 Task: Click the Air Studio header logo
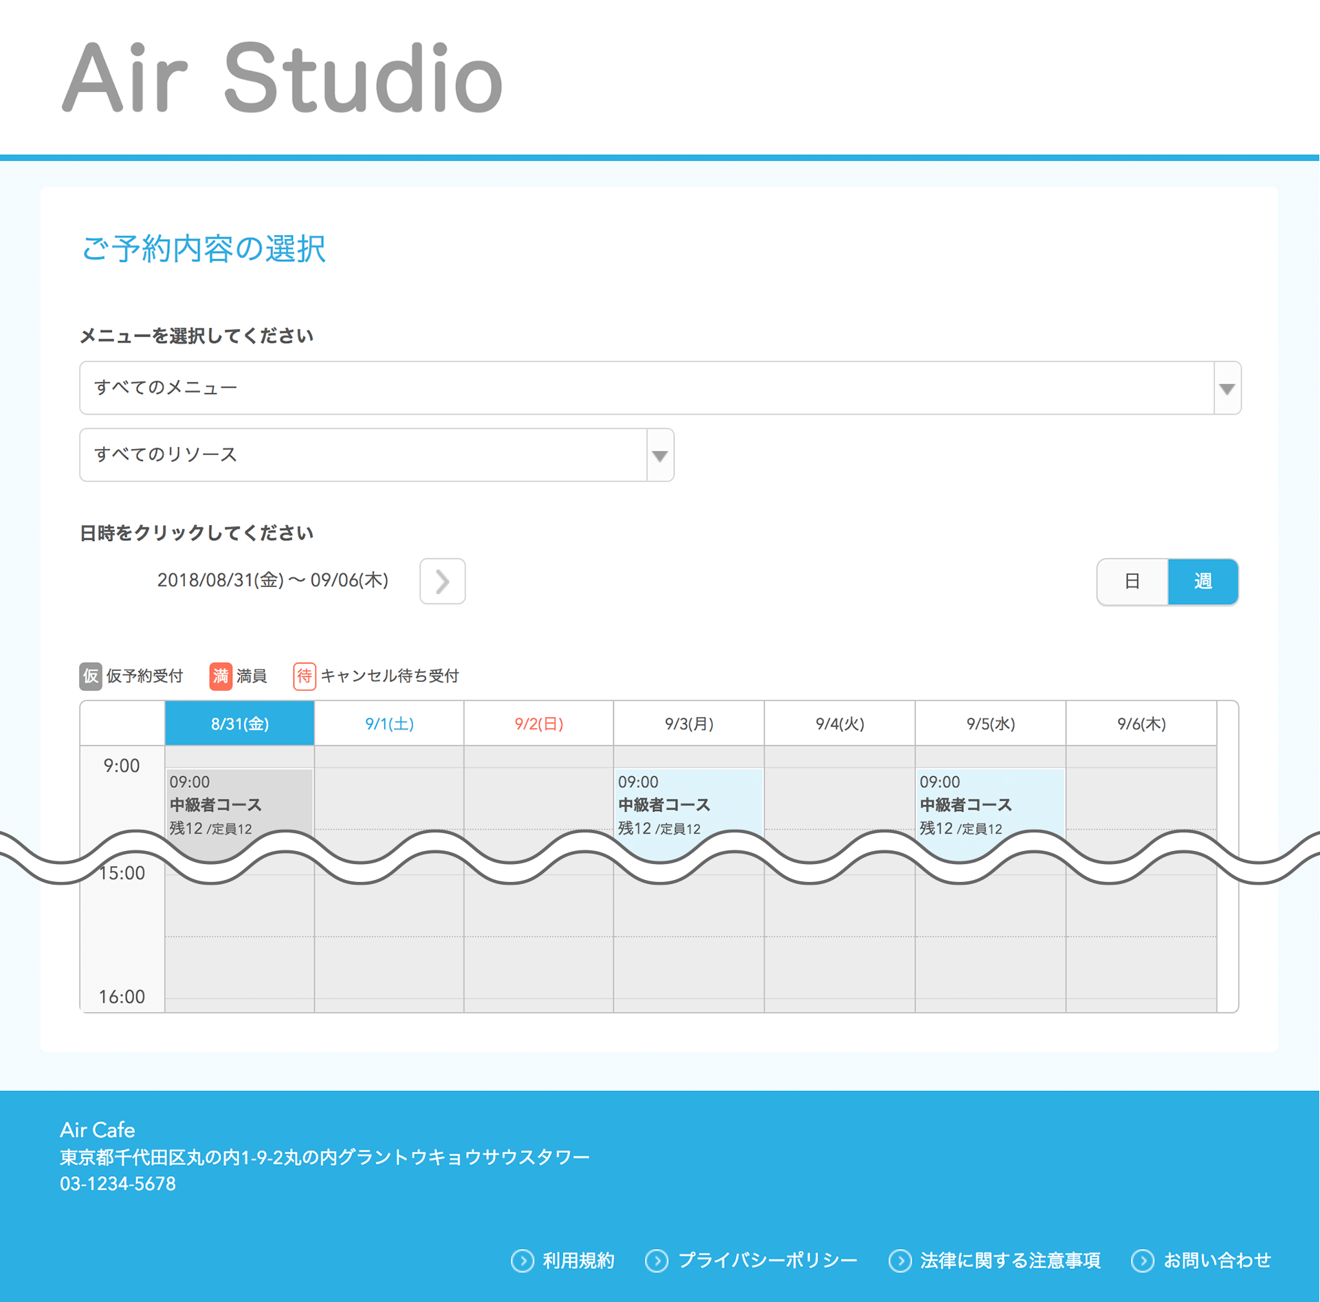pos(283,77)
